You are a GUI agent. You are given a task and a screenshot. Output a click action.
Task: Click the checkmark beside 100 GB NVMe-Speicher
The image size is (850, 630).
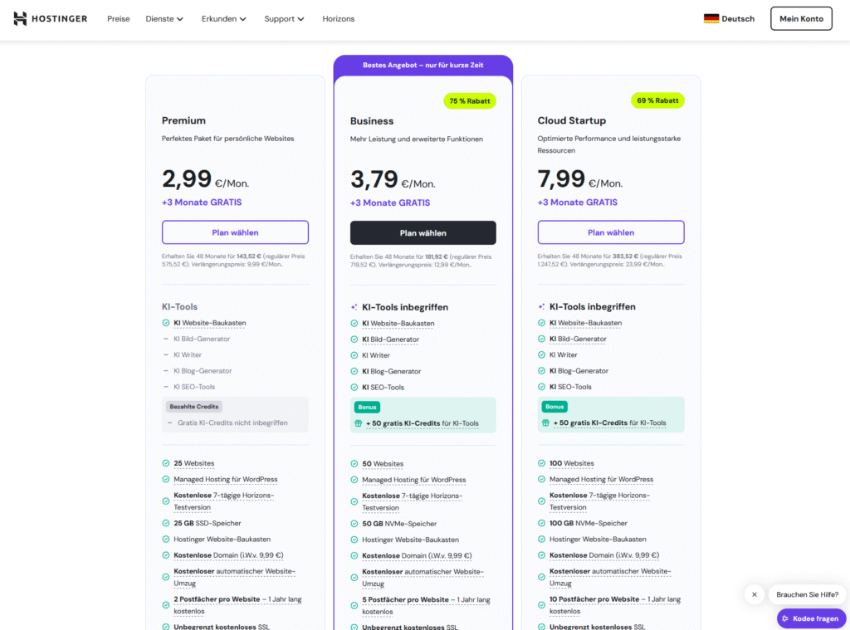point(541,523)
